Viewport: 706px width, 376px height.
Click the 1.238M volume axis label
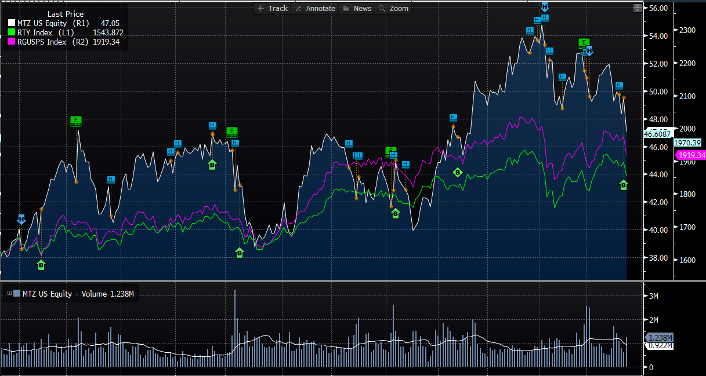point(659,338)
